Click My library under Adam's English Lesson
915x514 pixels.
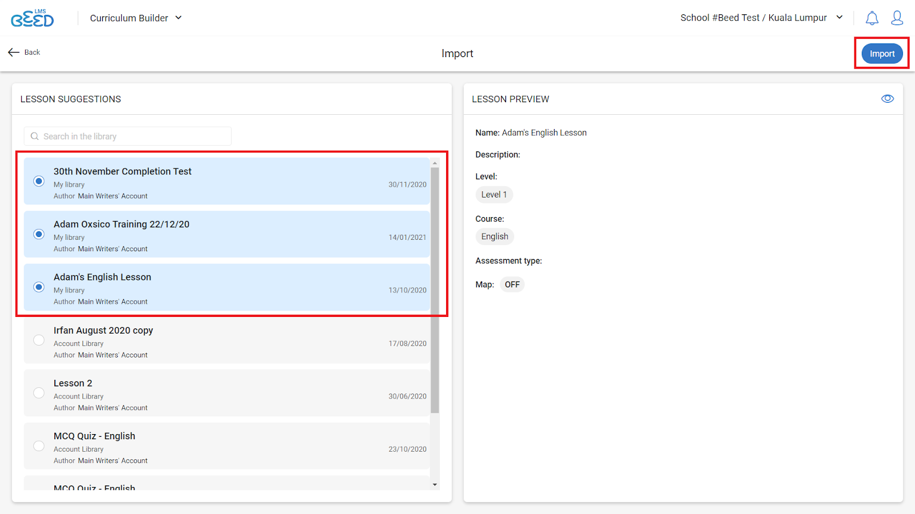(69, 290)
